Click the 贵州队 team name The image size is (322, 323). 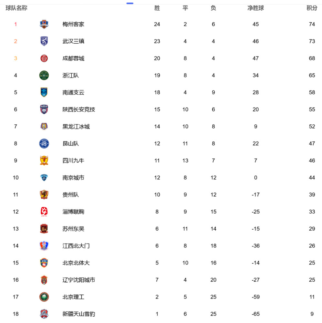coord(71,195)
